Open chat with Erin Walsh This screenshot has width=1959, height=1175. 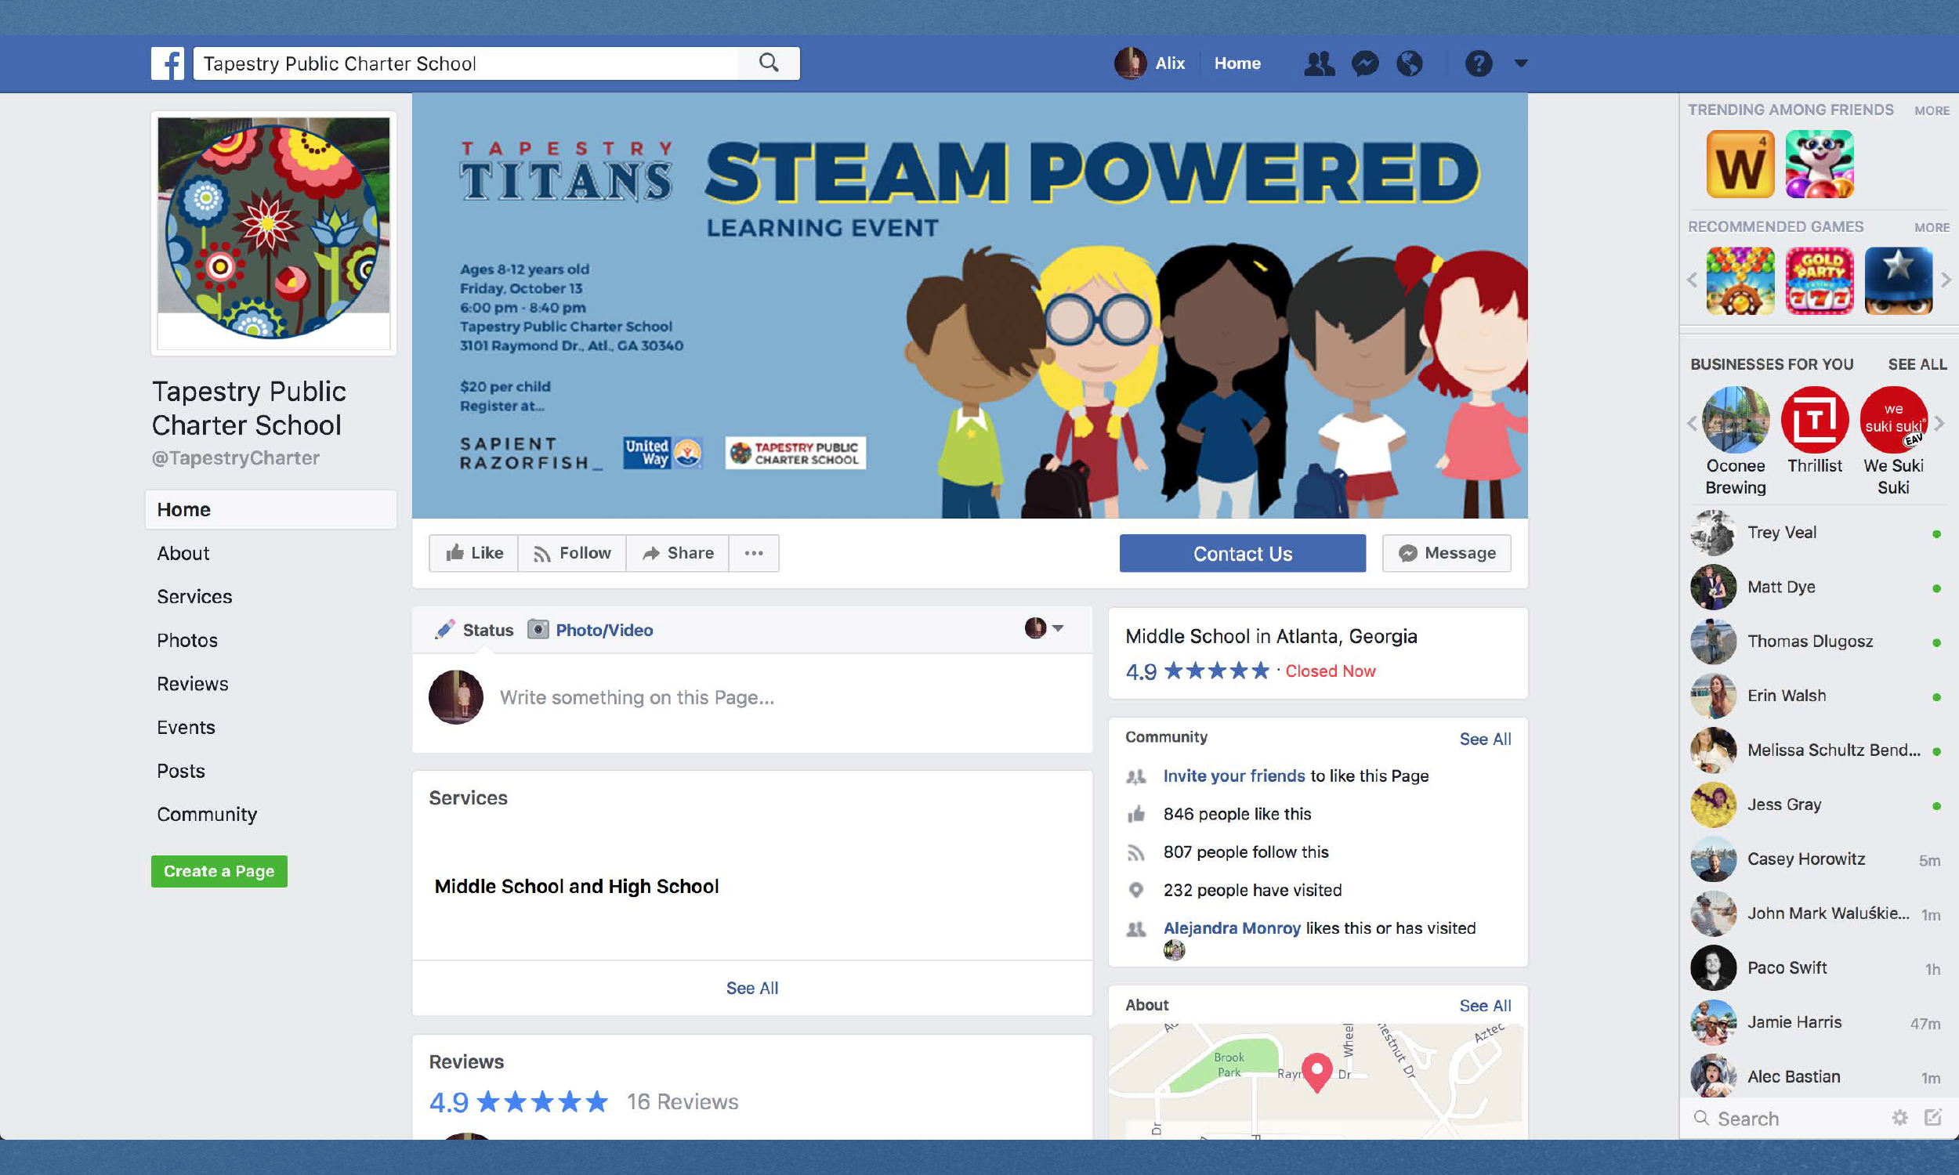(1819, 696)
